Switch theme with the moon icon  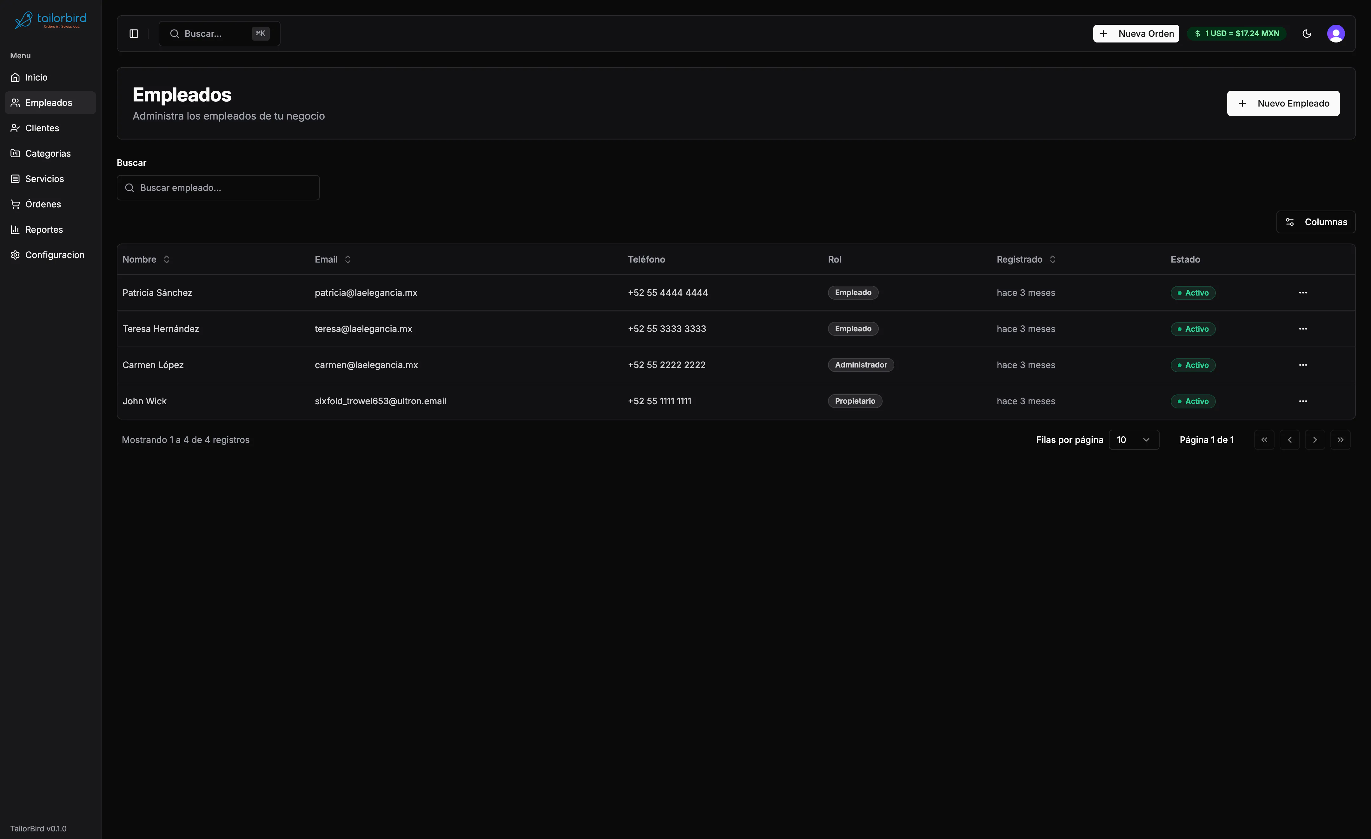coord(1307,33)
